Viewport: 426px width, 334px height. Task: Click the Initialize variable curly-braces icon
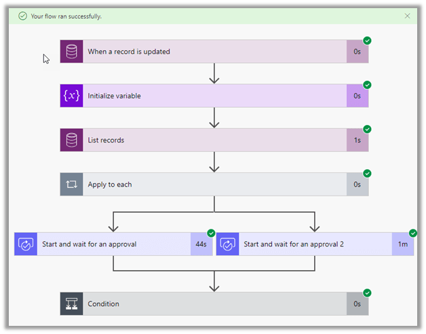71,96
